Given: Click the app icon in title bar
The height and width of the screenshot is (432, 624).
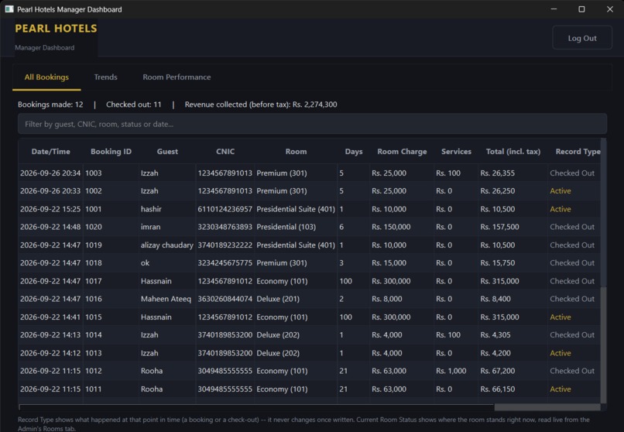Looking at the screenshot, I should click(x=9, y=9).
